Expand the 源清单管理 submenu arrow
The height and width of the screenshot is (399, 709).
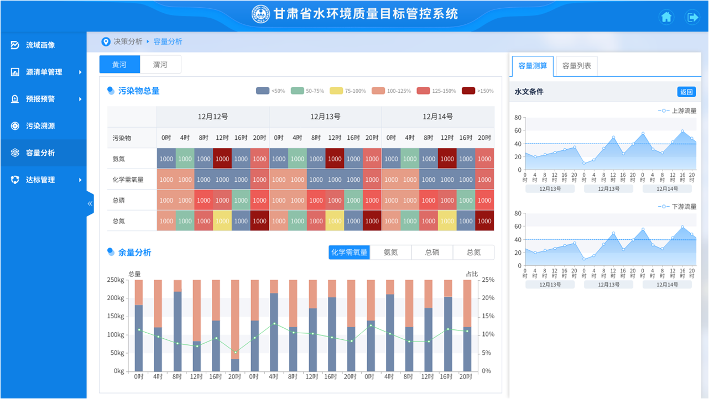tap(80, 72)
